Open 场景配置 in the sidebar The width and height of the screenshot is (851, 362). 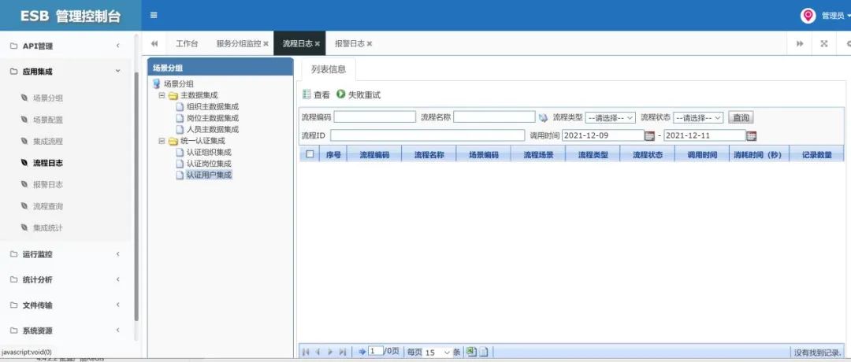48,120
